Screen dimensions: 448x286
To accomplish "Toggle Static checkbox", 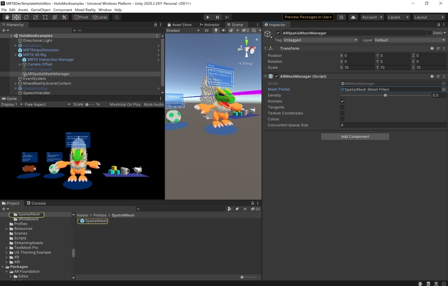I will pos(430,33).
